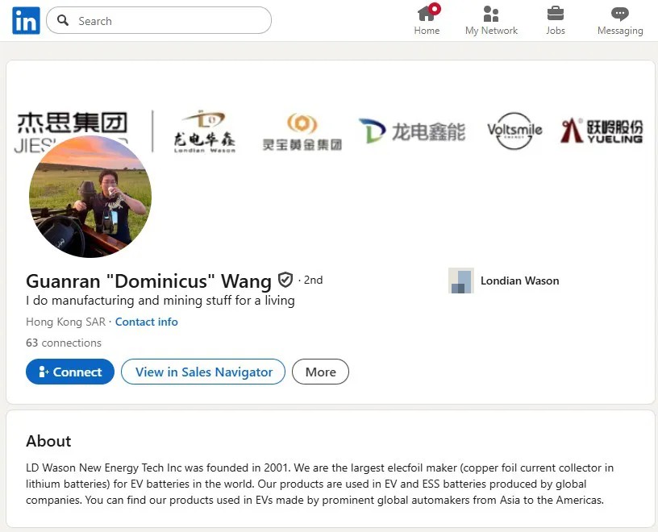Open the Contact info link
Screen dimensions: 658x532
pyautogui.click(x=146, y=322)
